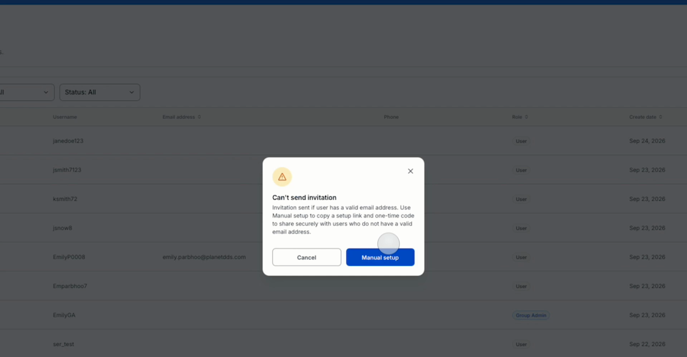Select username ksmith72
Viewport: 687px width, 357px height.
(x=65, y=199)
